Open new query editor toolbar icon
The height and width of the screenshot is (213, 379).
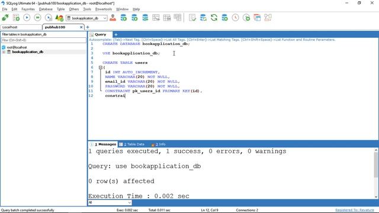tap(16, 18)
